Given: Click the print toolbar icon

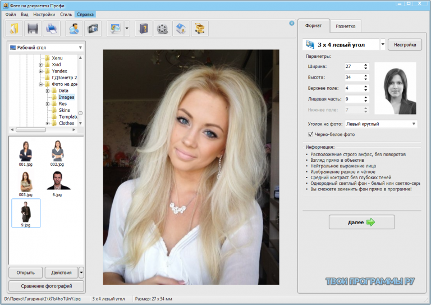Looking at the screenshot, I should pyautogui.click(x=52, y=28).
